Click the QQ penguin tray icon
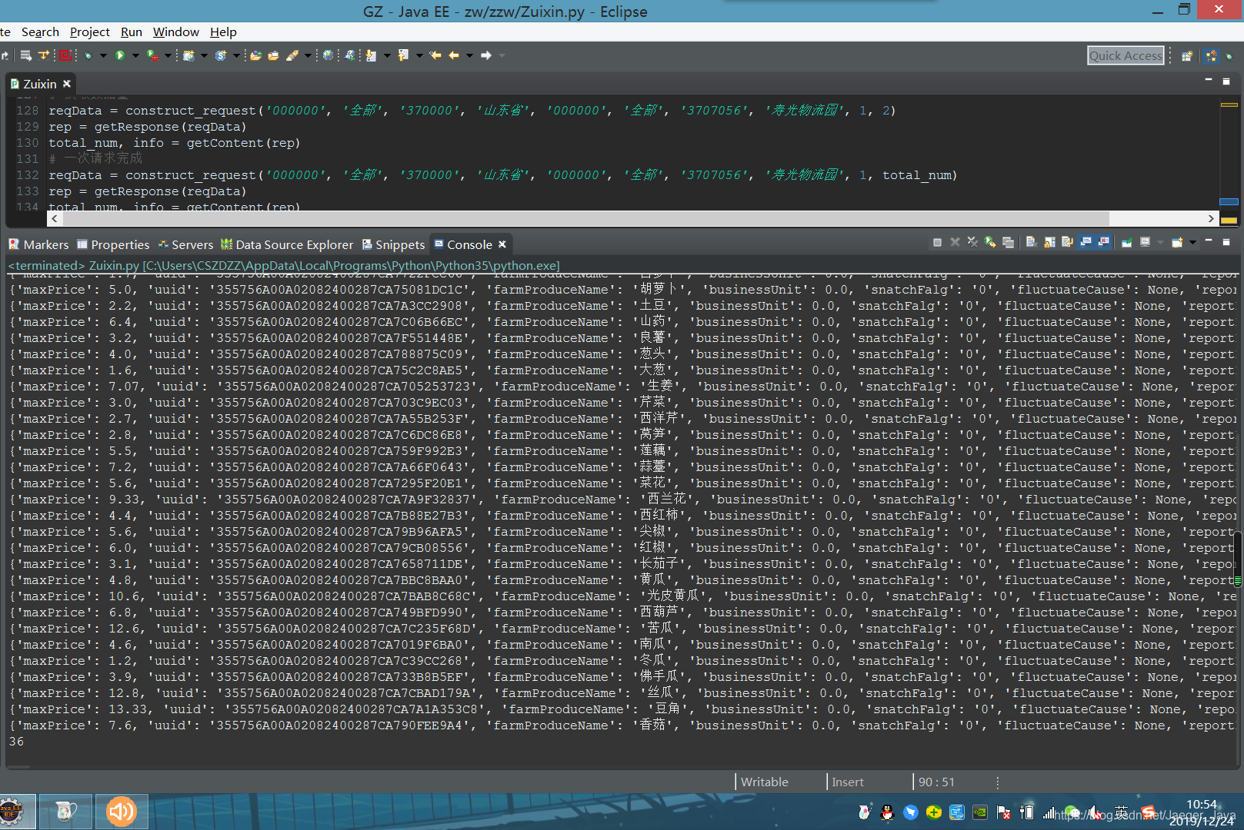Viewport: 1244px width, 830px height. (887, 812)
